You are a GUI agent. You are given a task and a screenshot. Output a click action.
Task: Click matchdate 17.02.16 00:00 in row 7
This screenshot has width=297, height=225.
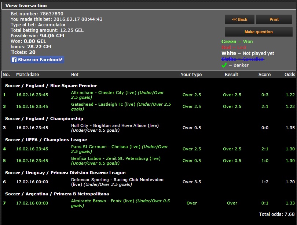32,203
